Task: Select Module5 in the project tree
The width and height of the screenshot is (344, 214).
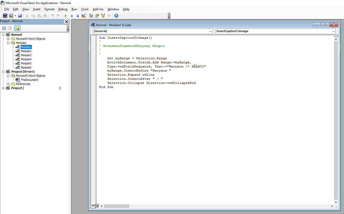Action: (26, 63)
